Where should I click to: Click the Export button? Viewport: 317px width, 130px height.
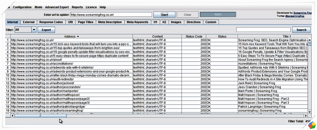coord(46,30)
